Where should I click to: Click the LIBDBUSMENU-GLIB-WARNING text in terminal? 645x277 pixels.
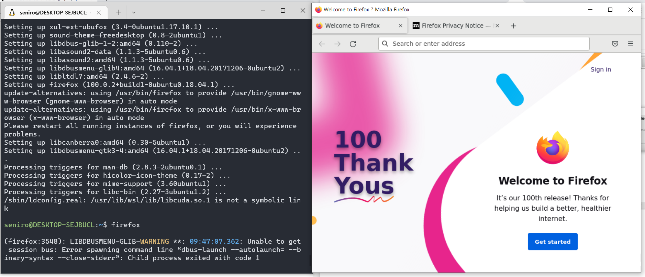coord(120,241)
